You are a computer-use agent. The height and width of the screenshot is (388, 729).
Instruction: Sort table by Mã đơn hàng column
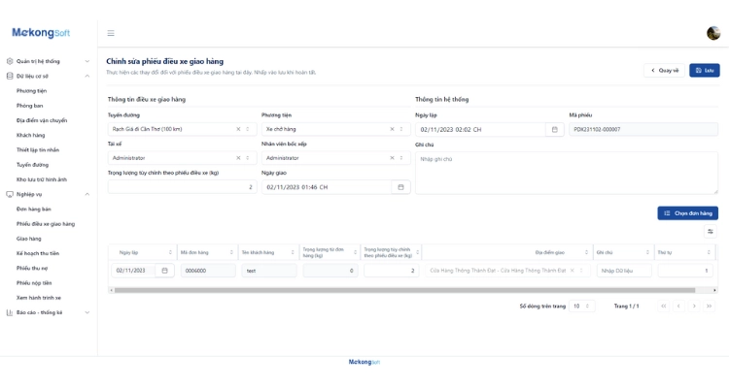231,252
